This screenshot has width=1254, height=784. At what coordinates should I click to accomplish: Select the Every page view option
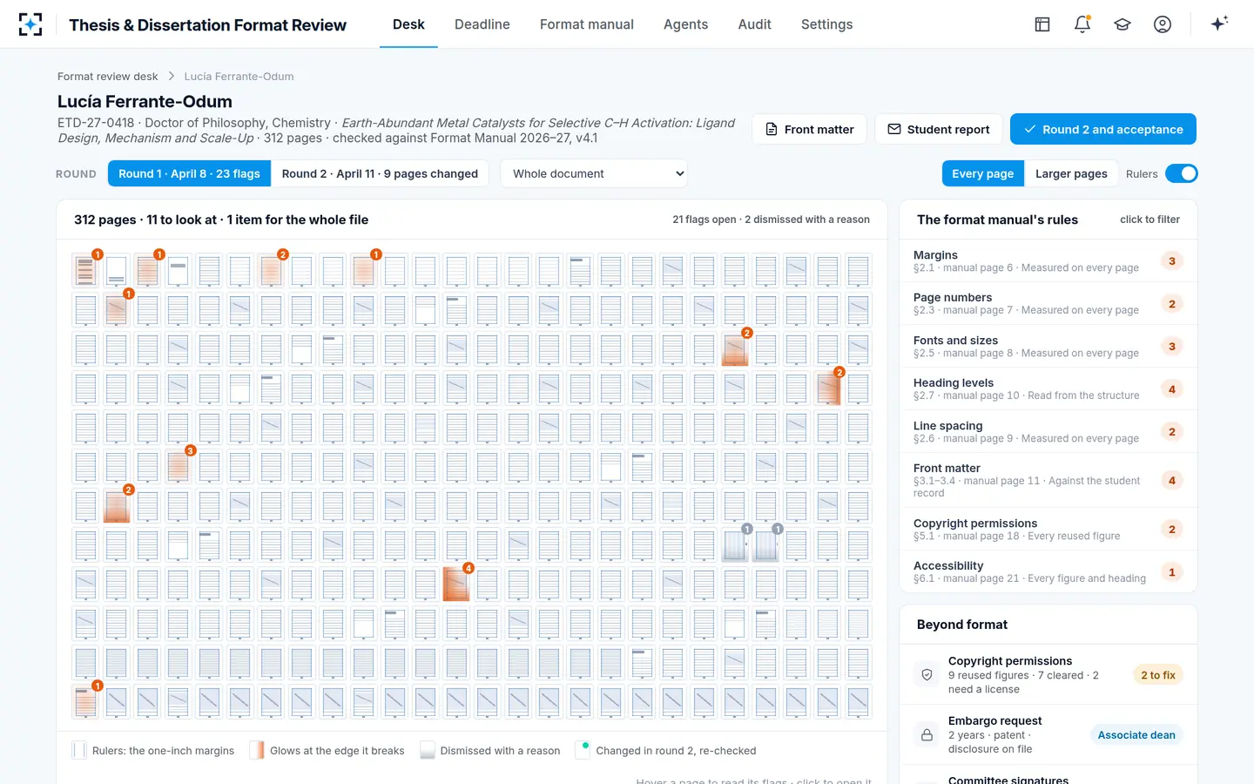click(983, 173)
